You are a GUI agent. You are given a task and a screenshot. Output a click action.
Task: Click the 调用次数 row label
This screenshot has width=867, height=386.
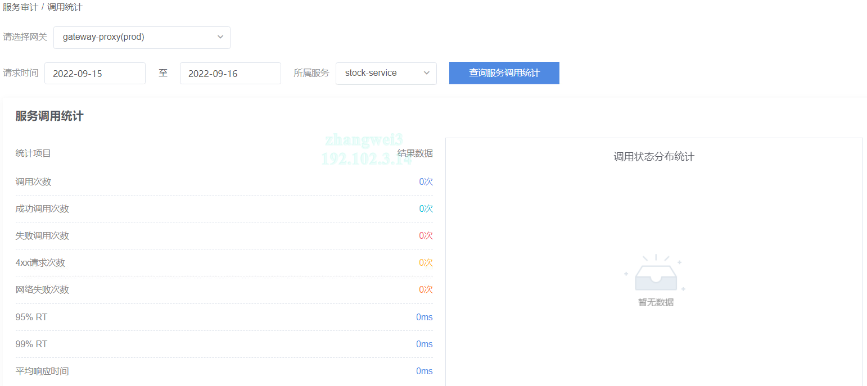[33, 181]
